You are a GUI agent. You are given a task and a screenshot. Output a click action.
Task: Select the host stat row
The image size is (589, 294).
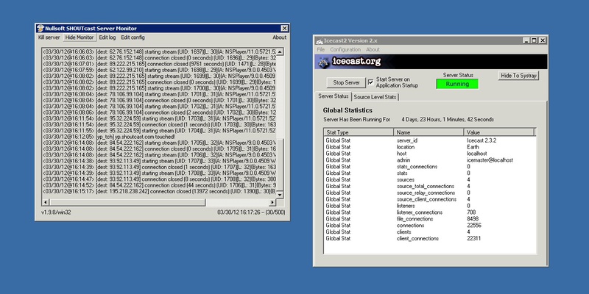[x=429, y=154]
